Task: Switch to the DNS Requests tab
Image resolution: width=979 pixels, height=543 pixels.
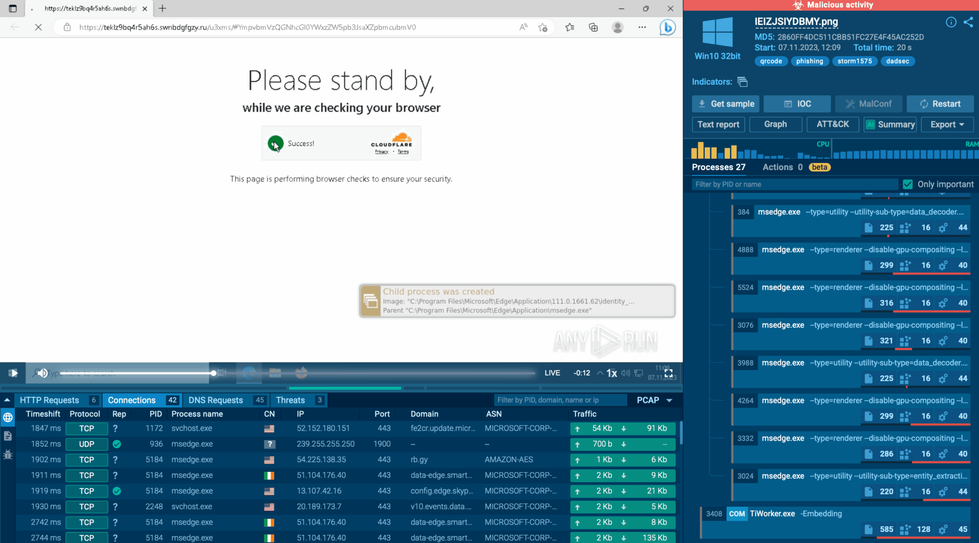Action: click(x=216, y=400)
